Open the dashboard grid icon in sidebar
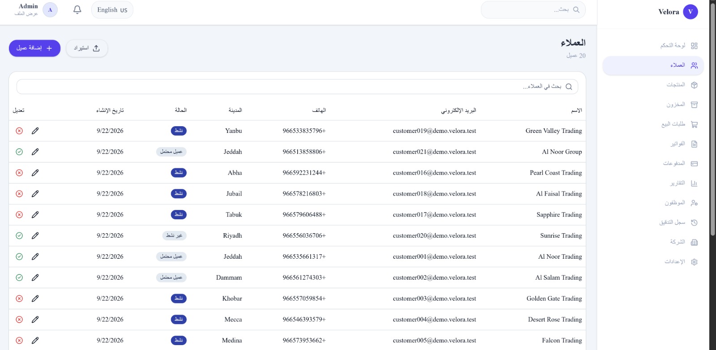 click(x=694, y=46)
